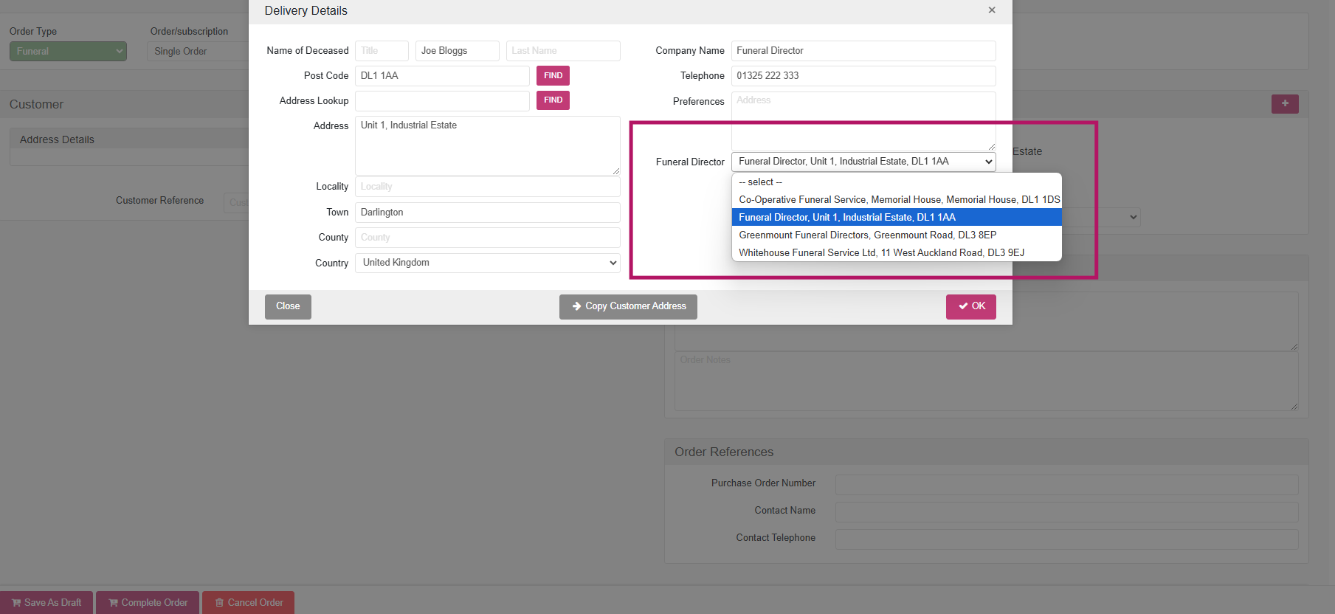The image size is (1335, 614).
Task: Click OK checkmark button
Action: coord(971,306)
